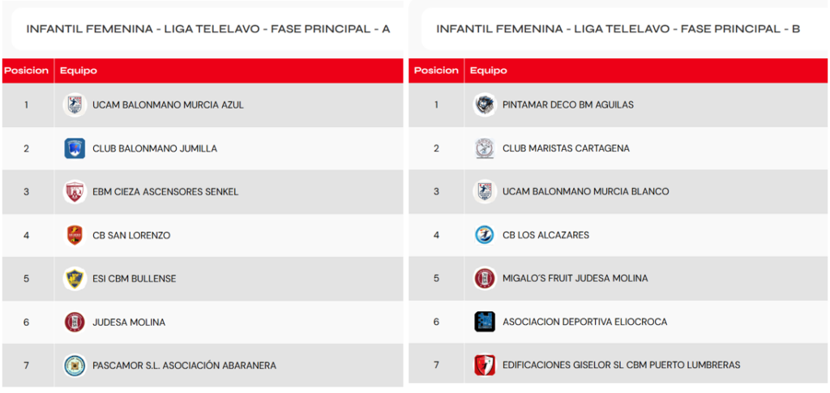Click the Asociacion Deportiva Eliocroca logo

pos(485,322)
